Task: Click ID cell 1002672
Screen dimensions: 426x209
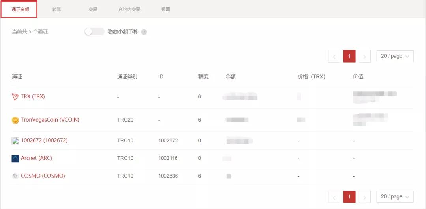Action: pyautogui.click(x=168, y=141)
